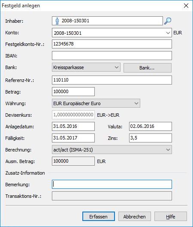The image size is (193, 227).
Task: Click the Erfassen button
Action: click(99, 216)
